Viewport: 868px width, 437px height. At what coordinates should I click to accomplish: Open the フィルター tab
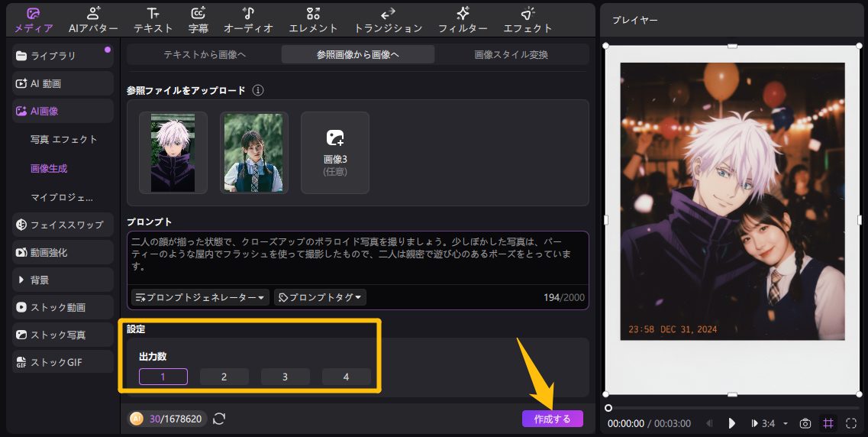(x=463, y=21)
